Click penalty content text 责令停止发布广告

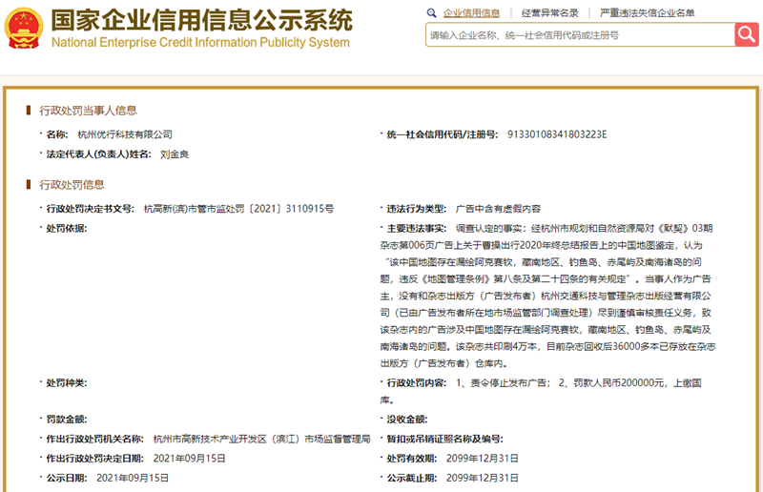coord(510,383)
